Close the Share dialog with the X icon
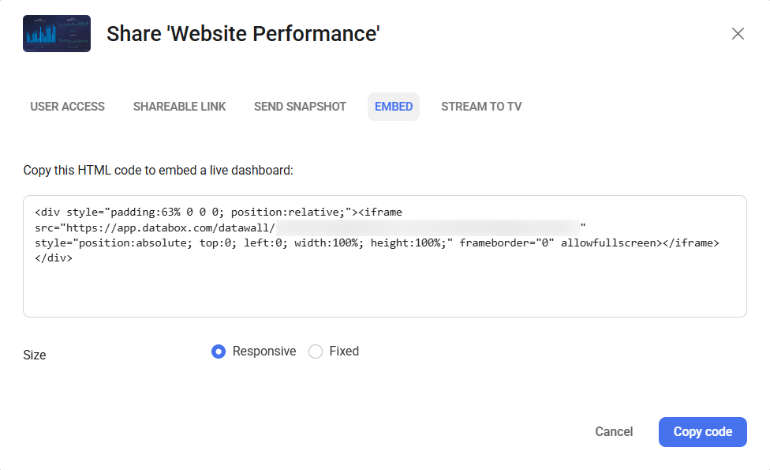Viewport: 770px width, 470px height. pyautogui.click(x=738, y=34)
